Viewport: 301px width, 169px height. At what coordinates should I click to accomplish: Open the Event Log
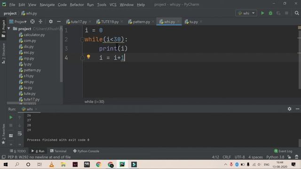coord(283,151)
